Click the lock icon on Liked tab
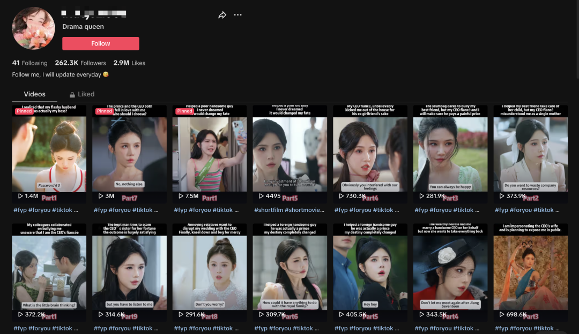The width and height of the screenshot is (579, 334). [x=72, y=95]
